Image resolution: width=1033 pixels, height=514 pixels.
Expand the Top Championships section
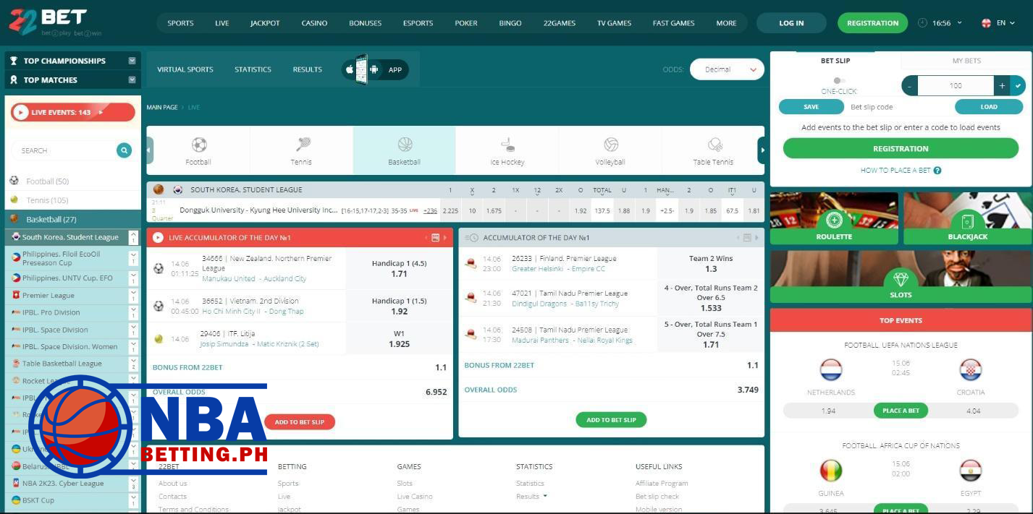(132, 61)
